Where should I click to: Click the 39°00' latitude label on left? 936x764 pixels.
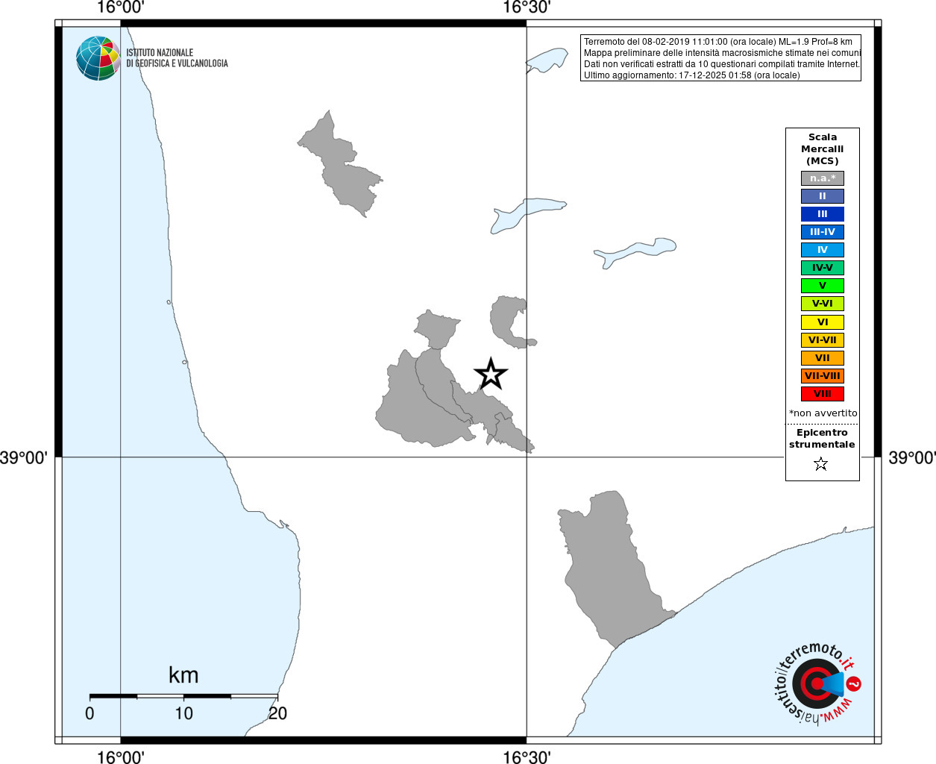tap(23, 457)
